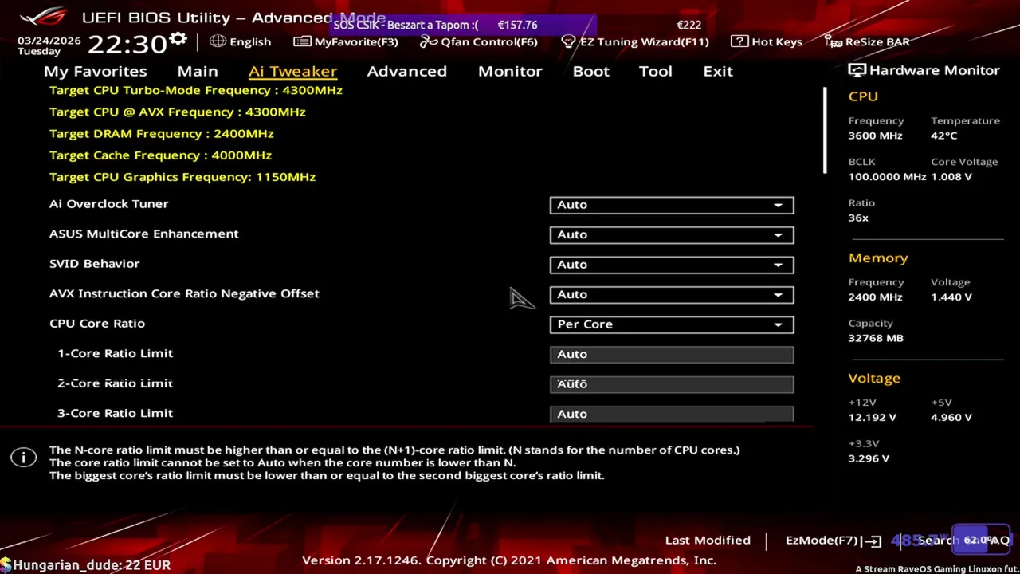Click Core Voltage 1.008 V value
The image size is (1020, 574).
[951, 176]
